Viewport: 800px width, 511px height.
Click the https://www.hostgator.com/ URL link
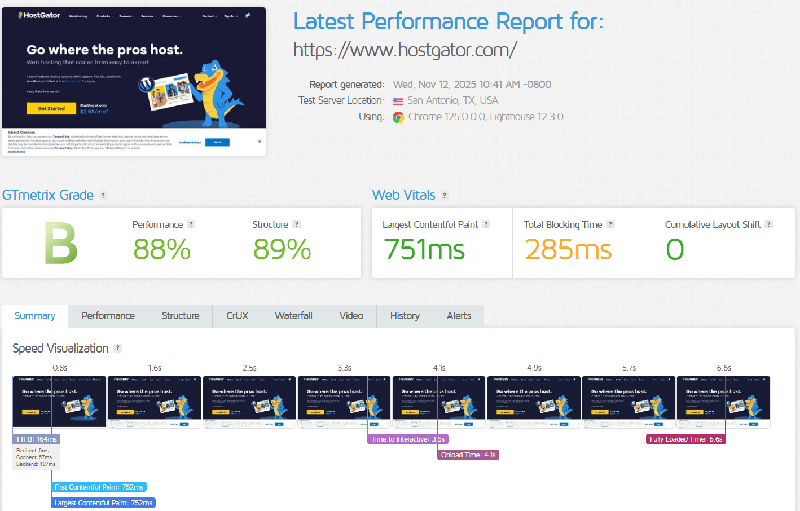[x=405, y=50]
